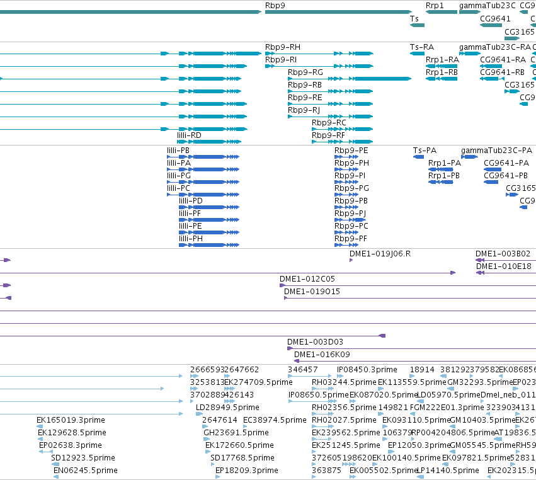This screenshot has height=480, width=536.
Task: Select the Rbp9-PE protein label
Action: point(351,151)
